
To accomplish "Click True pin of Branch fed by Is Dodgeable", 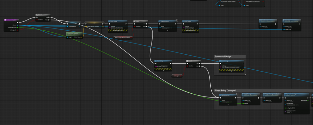I will click(49, 17).
